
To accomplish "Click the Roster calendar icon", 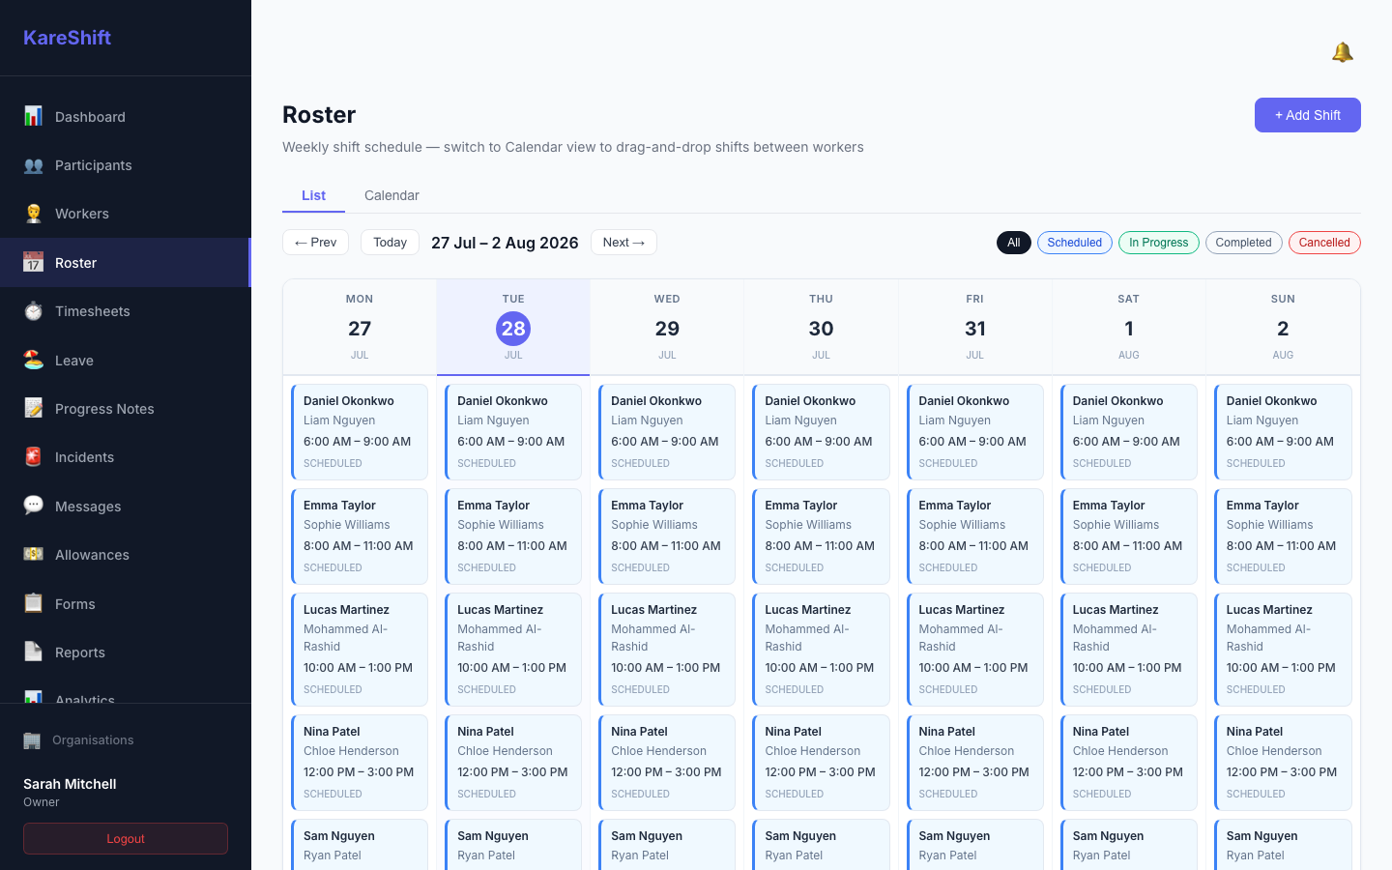I will click(x=33, y=262).
